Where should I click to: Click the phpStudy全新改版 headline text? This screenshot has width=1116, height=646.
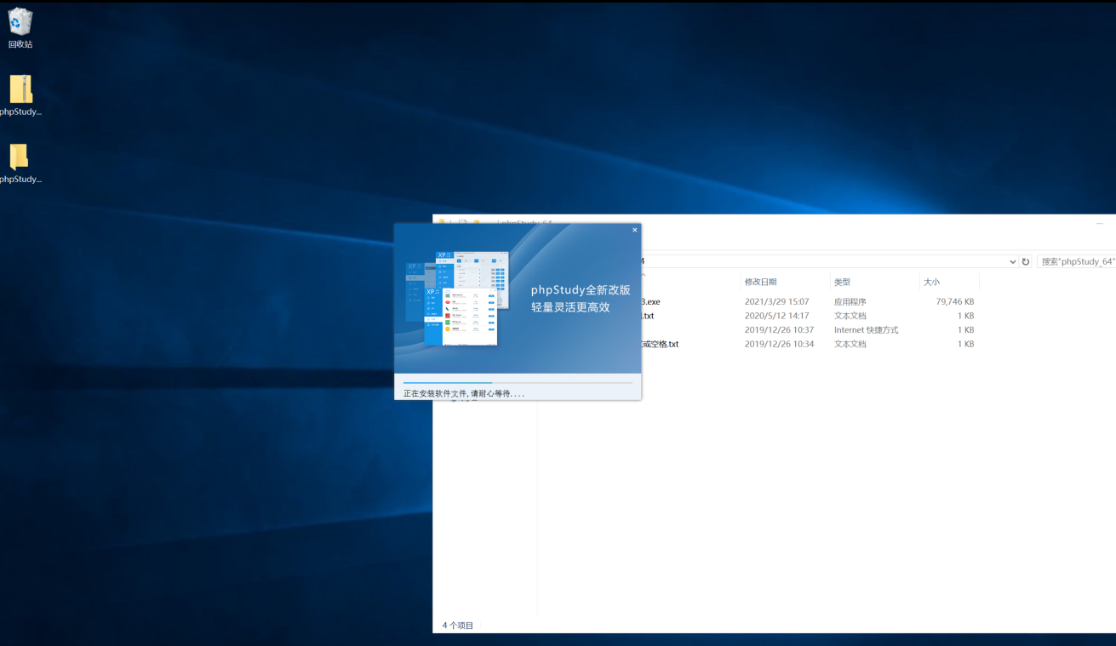click(x=581, y=289)
